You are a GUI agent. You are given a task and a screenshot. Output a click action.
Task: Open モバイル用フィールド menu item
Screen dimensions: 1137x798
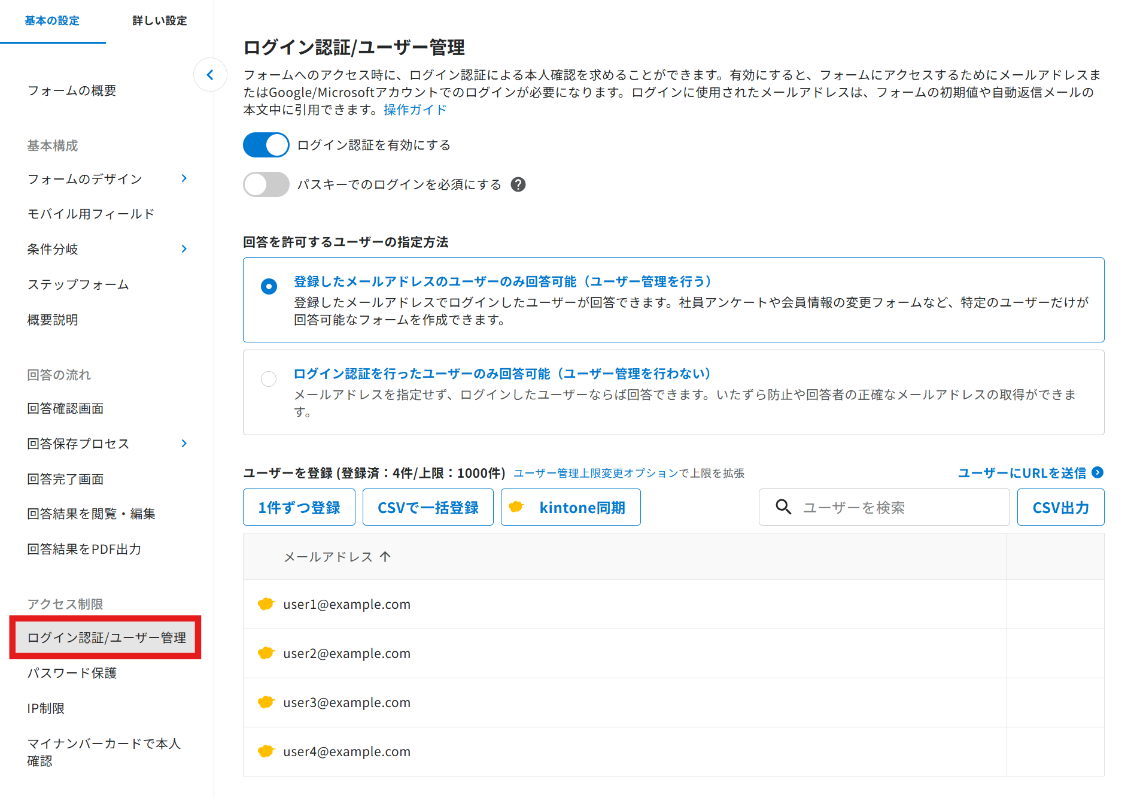tap(91, 214)
